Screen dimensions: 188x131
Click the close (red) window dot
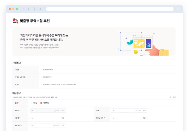pos(10,9)
